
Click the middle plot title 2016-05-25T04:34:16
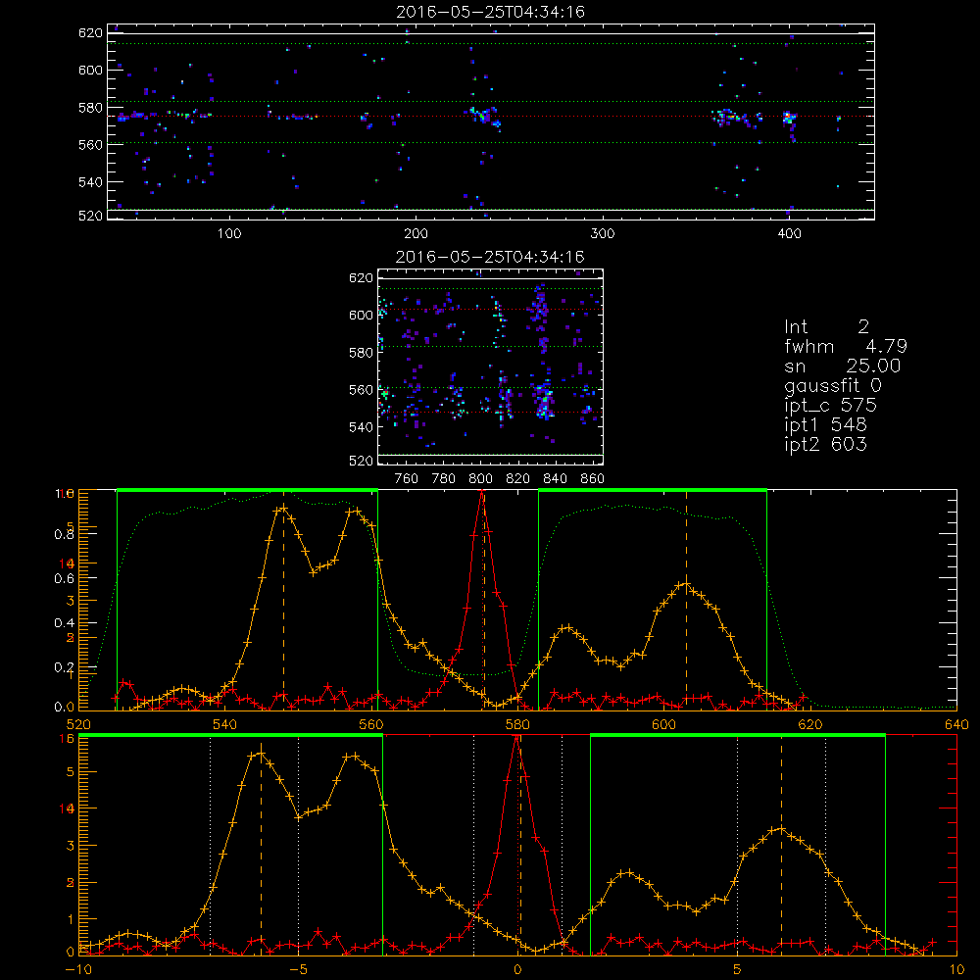[490, 257]
